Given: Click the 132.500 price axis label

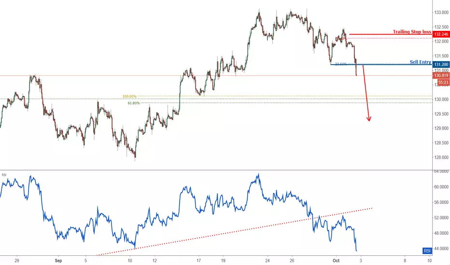Looking at the screenshot, I should (x=441, y=27).
